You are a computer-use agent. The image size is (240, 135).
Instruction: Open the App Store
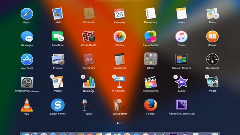tap(27, 60)
